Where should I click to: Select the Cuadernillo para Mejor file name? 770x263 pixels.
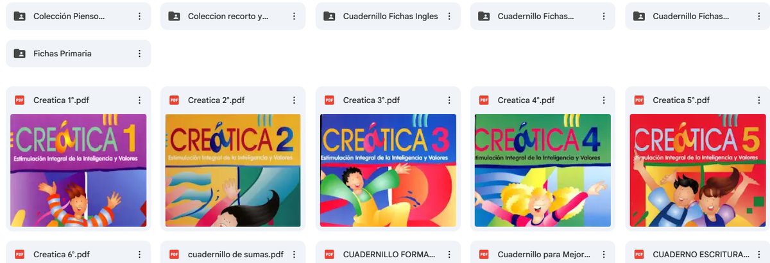[543, 254]
